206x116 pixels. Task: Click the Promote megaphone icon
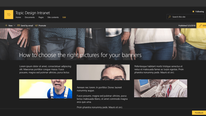coord(36,25)
